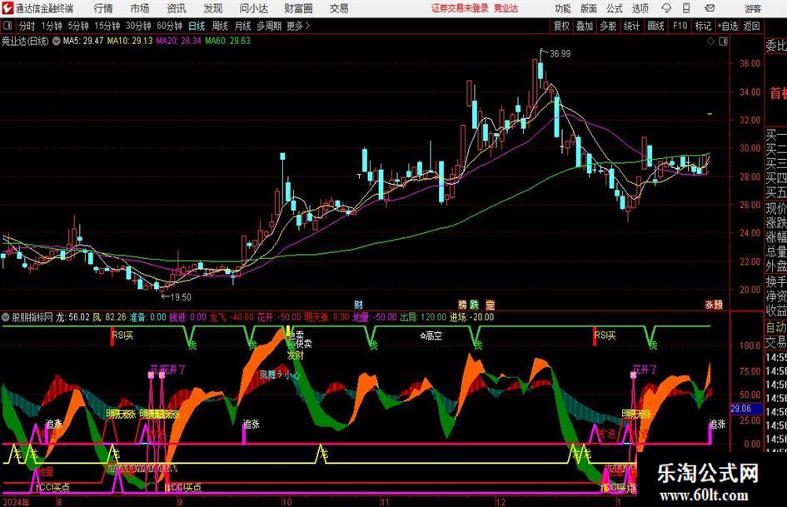Click the 竞业达 stock name link
Viewport: 787px width, 507px height.
tap(506, 8)
